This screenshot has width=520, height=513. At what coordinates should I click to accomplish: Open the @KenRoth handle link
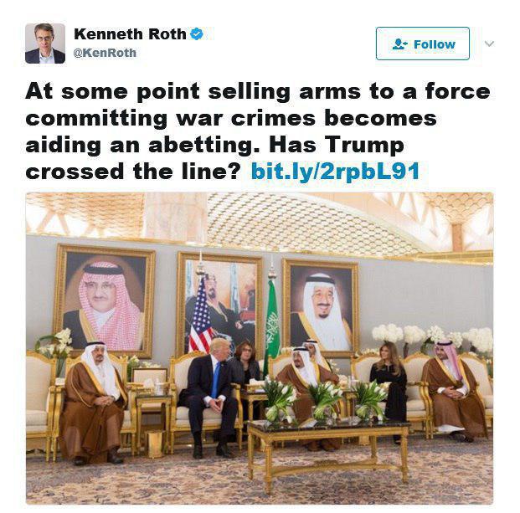click(105, 53)
